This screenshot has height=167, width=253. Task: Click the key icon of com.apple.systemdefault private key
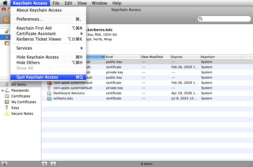[49, 88]
